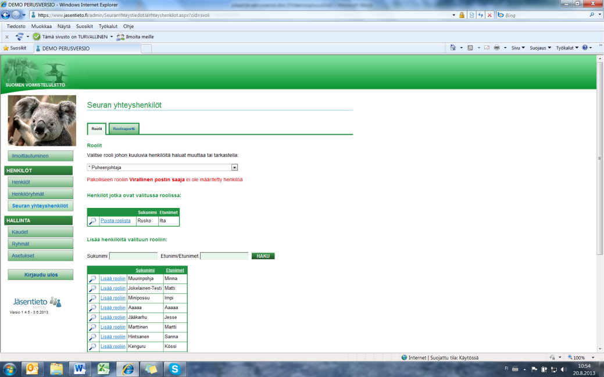604x377 pixels.
Task: Open Word from the taskbar
Action: [80, 369]
